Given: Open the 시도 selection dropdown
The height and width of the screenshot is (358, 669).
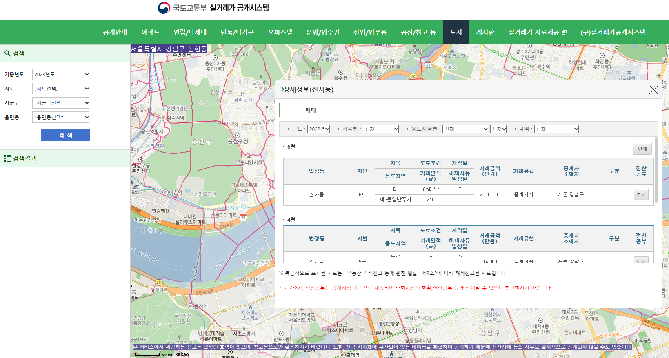Looking at the screenshot, I should pos(61,89).
